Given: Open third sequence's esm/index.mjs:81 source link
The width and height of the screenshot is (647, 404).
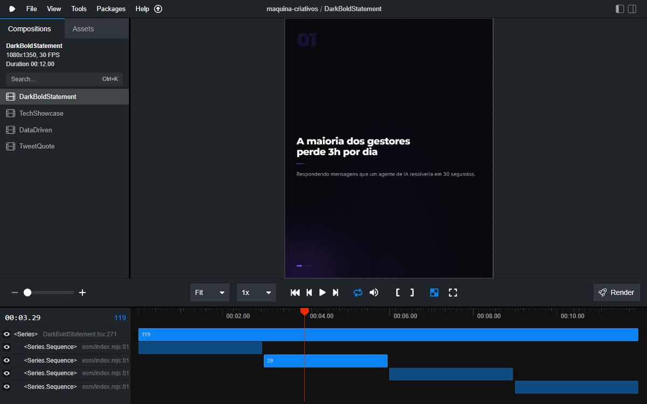Looking at the screenshot, I should 106,373.
